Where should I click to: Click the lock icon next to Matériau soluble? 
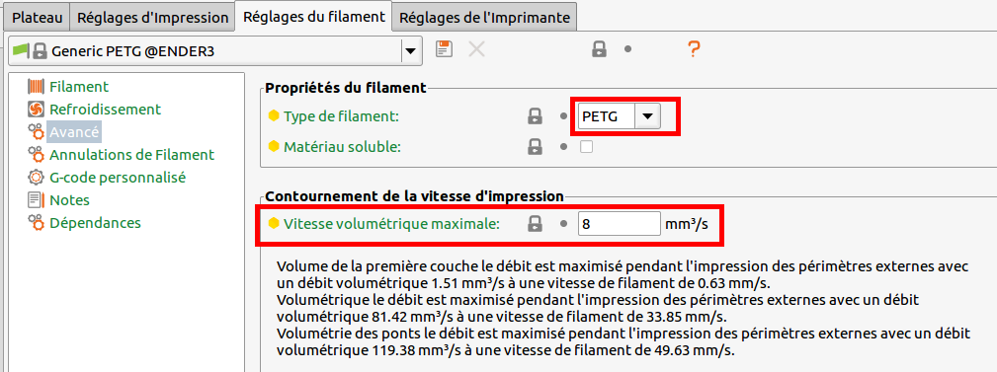click(535, 147)
